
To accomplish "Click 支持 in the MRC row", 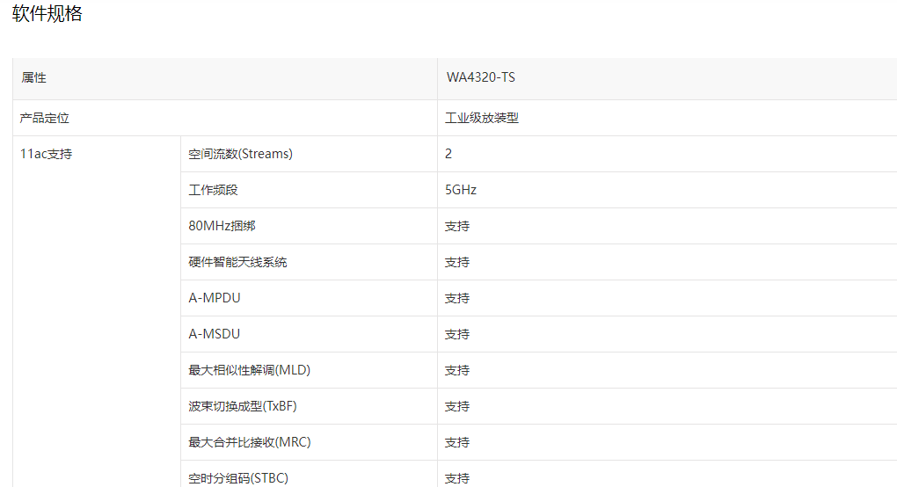I will pyautogui.click(x=457, y=442).
